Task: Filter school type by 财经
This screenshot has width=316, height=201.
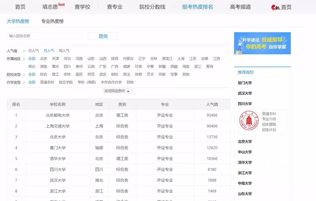Action: click(x=115, y=74)
